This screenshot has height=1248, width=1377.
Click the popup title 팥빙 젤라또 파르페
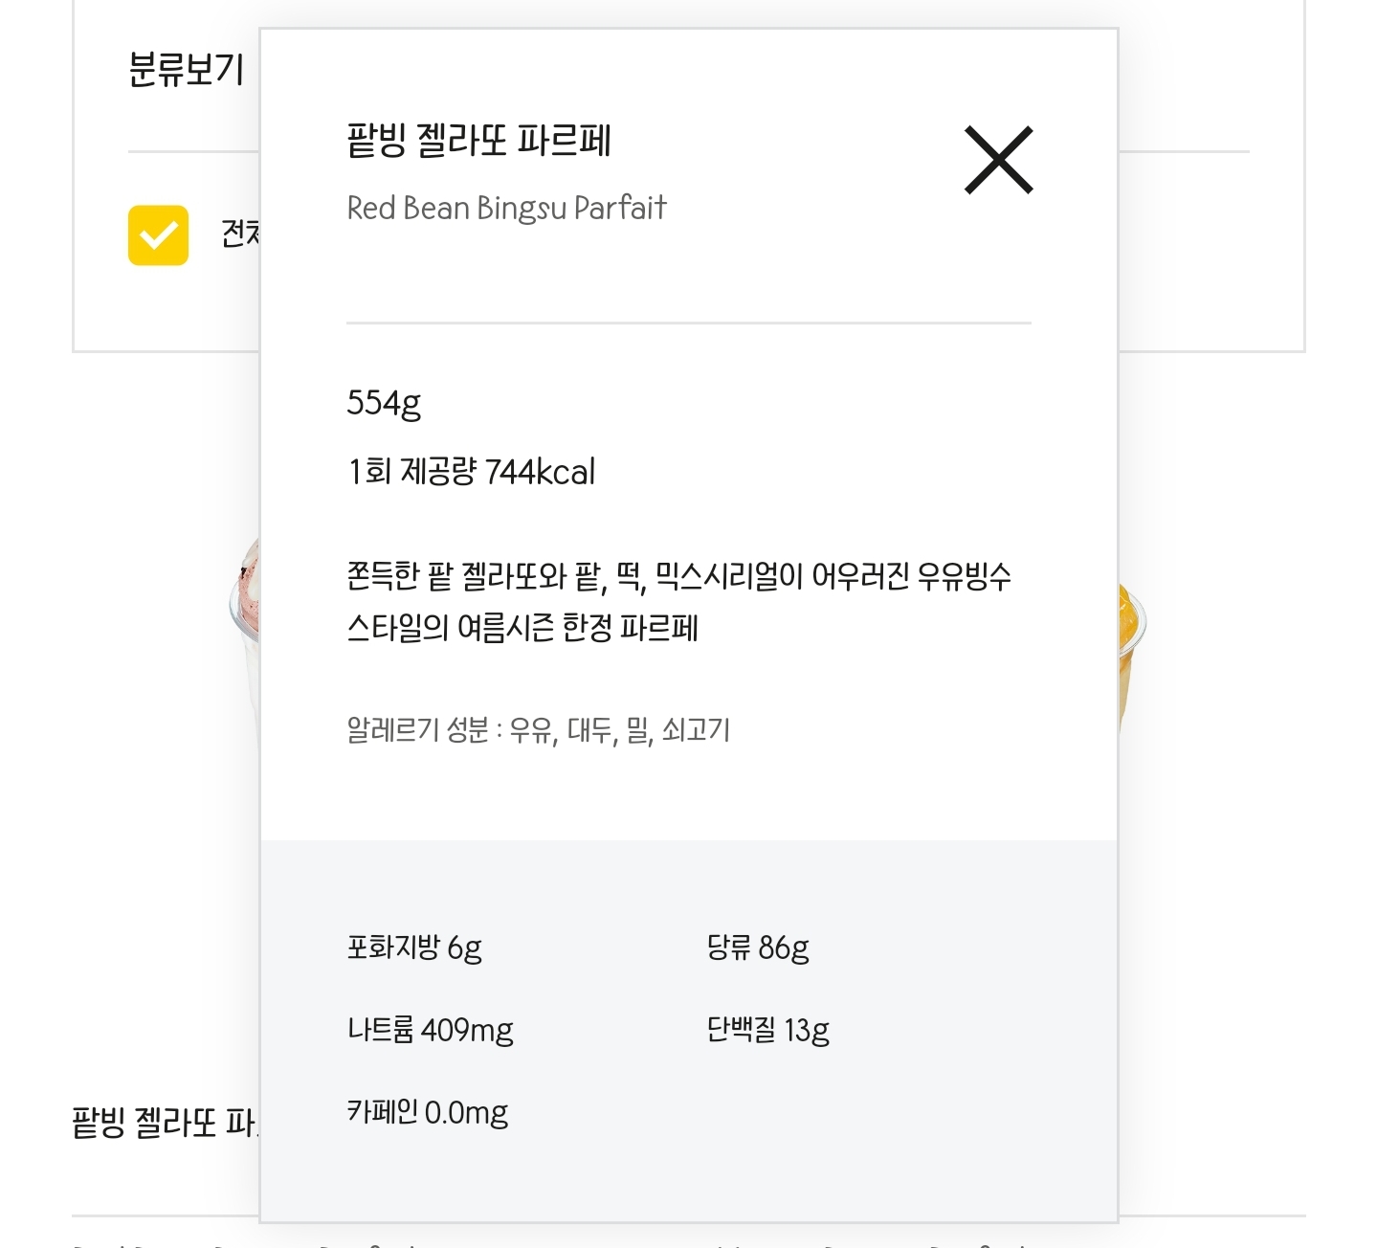(478, 141)
